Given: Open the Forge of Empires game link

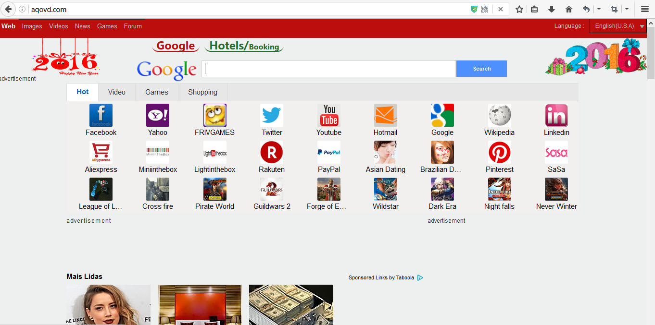Looking at the screenshot, I should pyautogui.click(x=327, y=206).
